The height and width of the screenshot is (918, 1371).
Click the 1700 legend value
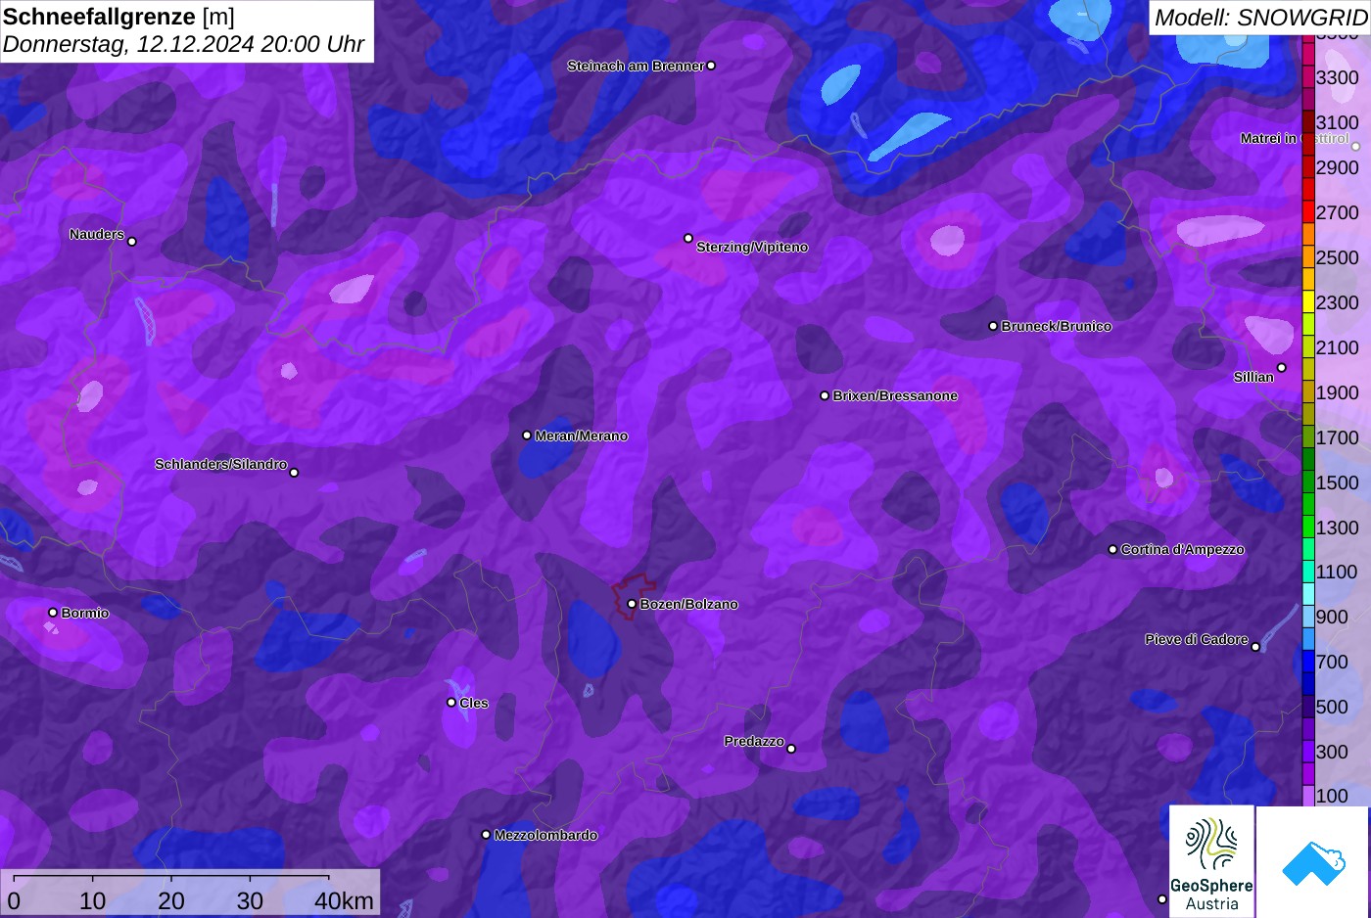click(x=1337, y=437)
